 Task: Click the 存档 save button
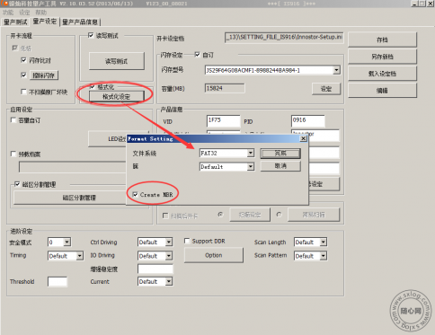pos(382,40)
